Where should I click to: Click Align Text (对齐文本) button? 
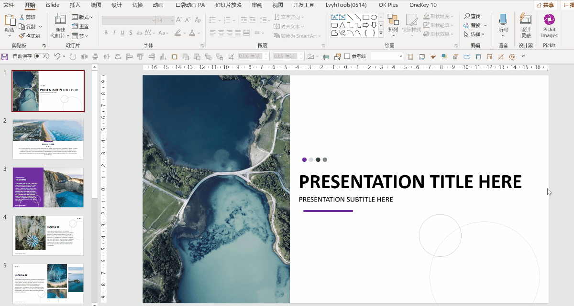click(289, 27)
